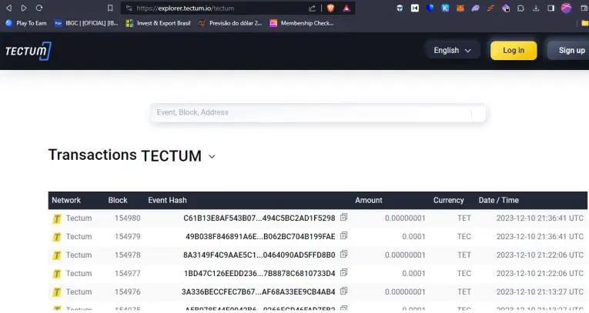
Task: Select block number 154977
Action: coord(127,273)
